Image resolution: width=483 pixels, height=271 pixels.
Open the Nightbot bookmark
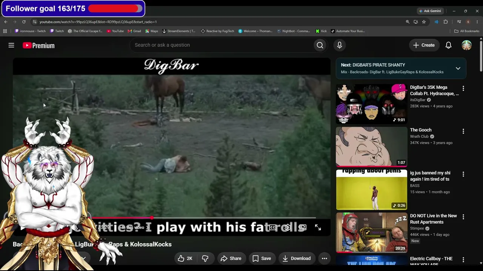[x=294, y=31]
